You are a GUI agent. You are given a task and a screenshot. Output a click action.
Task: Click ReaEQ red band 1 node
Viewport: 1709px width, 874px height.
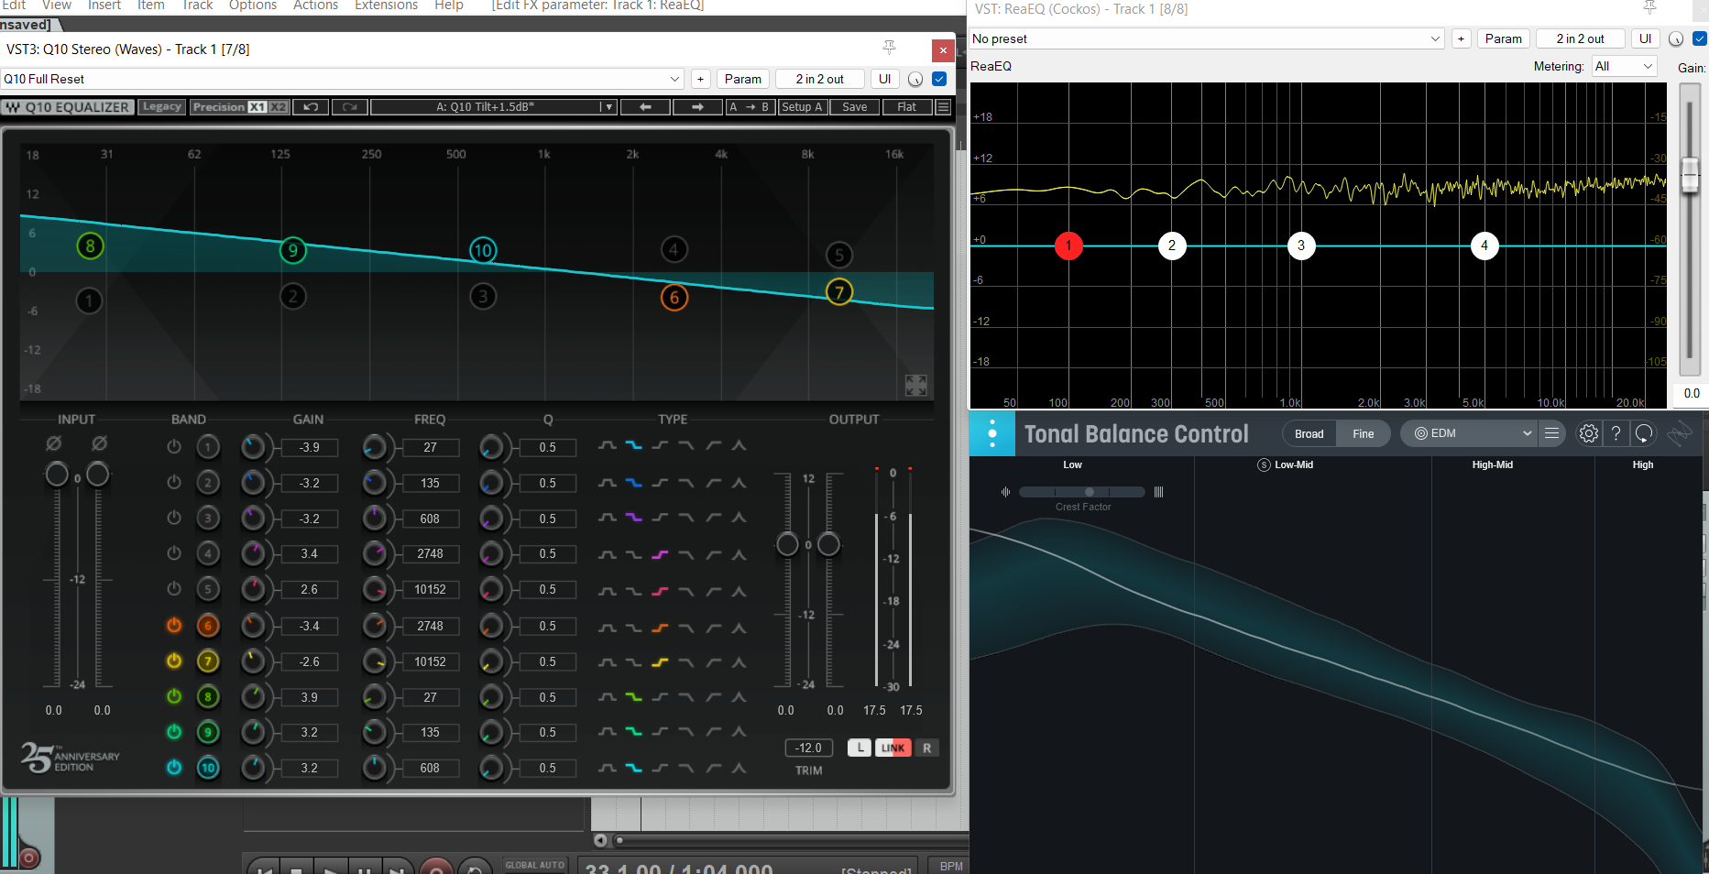pos(1068,246)
